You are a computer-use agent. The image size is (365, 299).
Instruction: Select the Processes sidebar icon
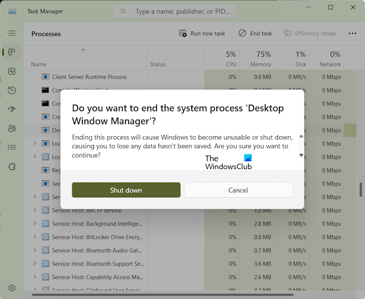pyautogui.click(x=12, y=52)
